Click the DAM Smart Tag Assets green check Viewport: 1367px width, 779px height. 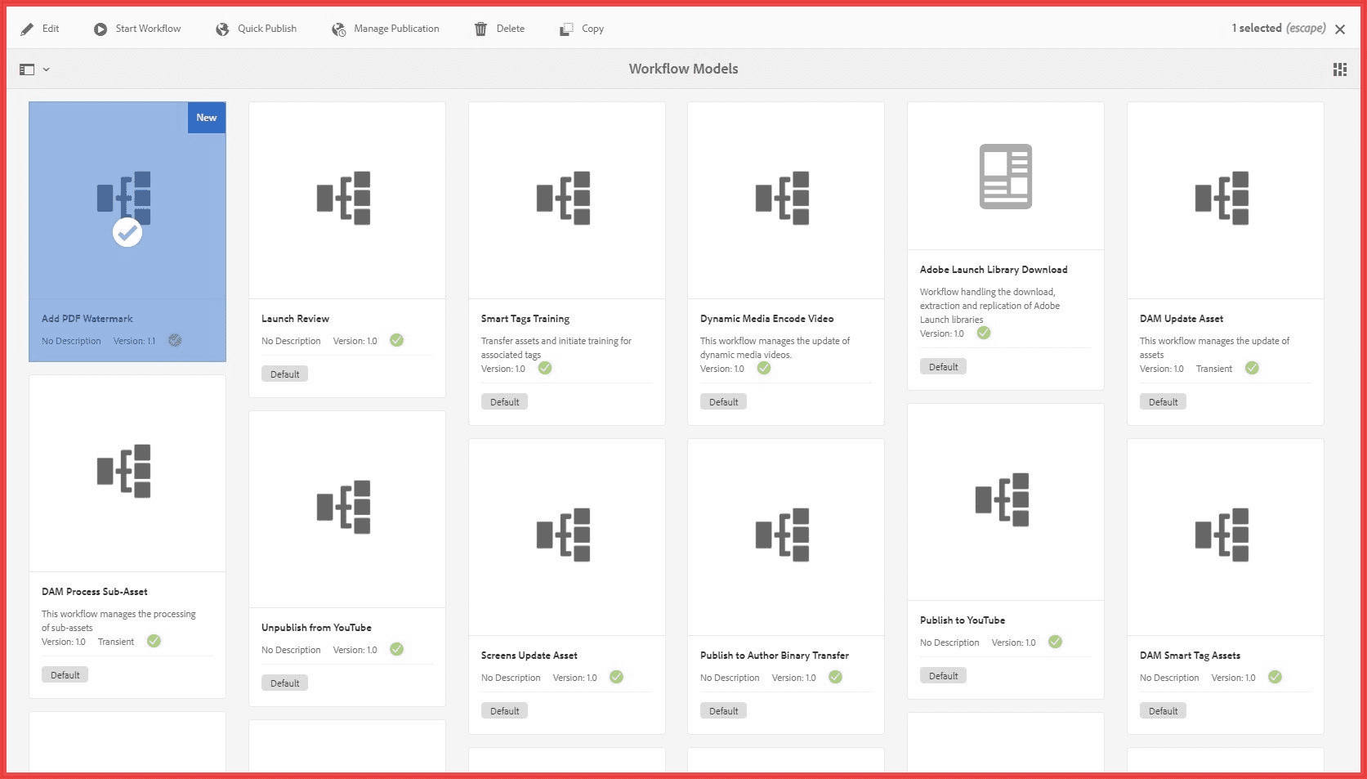coord(1275,677)
